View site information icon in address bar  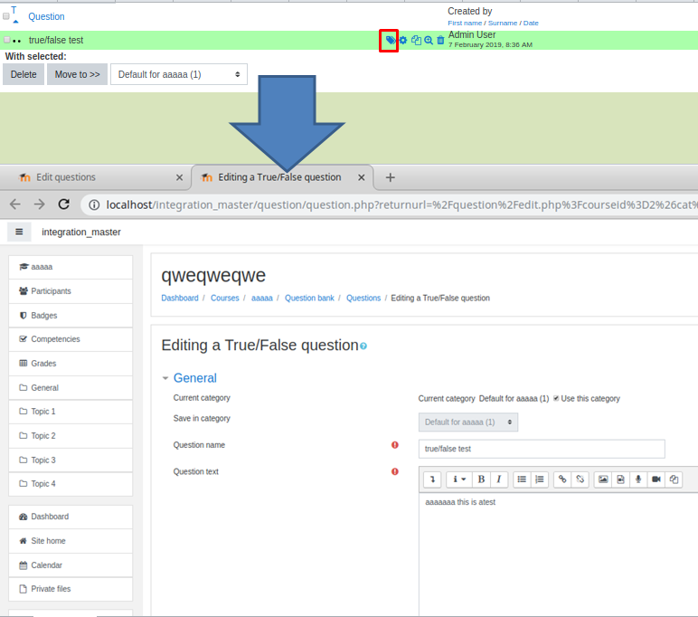[94, 204]
